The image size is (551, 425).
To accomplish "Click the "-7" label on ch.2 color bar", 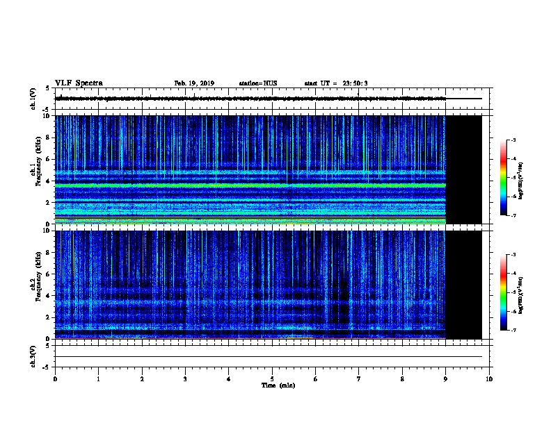I will (x=513, y=331).
